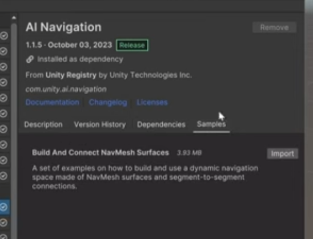Click the scroll up arrow of package list
The height and width of the screenshot is (239, 313).
tap(14, 18)
